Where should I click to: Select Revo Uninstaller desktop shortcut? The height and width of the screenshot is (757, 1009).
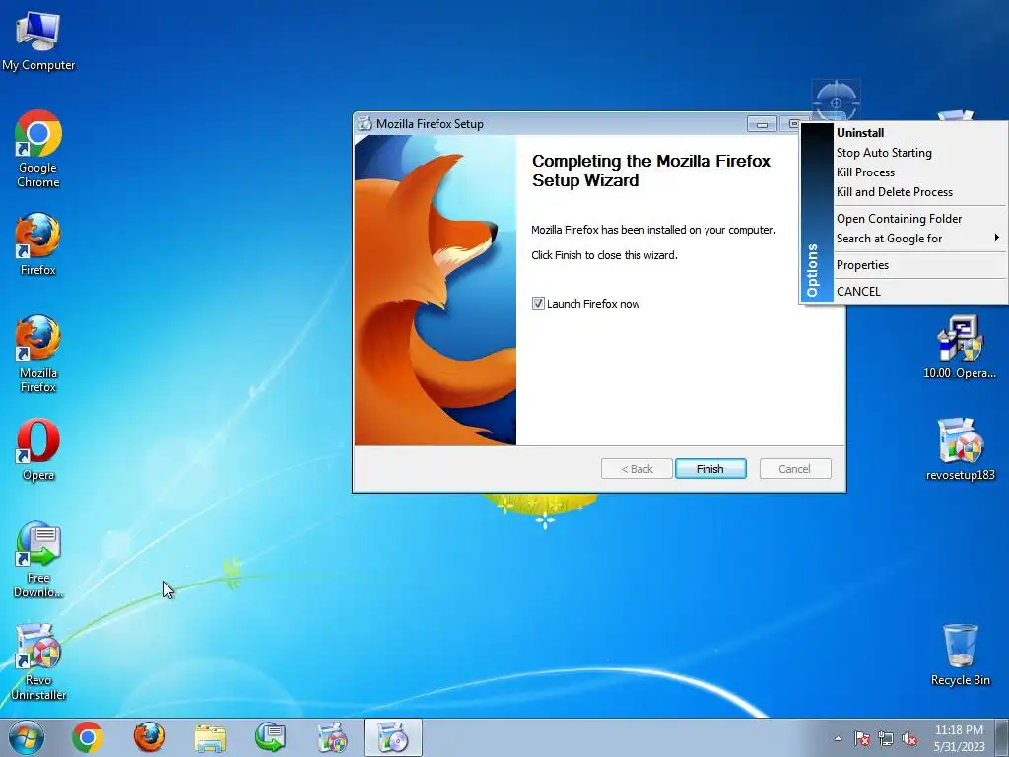coord(38,661)
